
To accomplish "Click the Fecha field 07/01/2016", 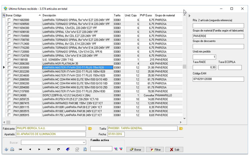I will click(116, 134).
